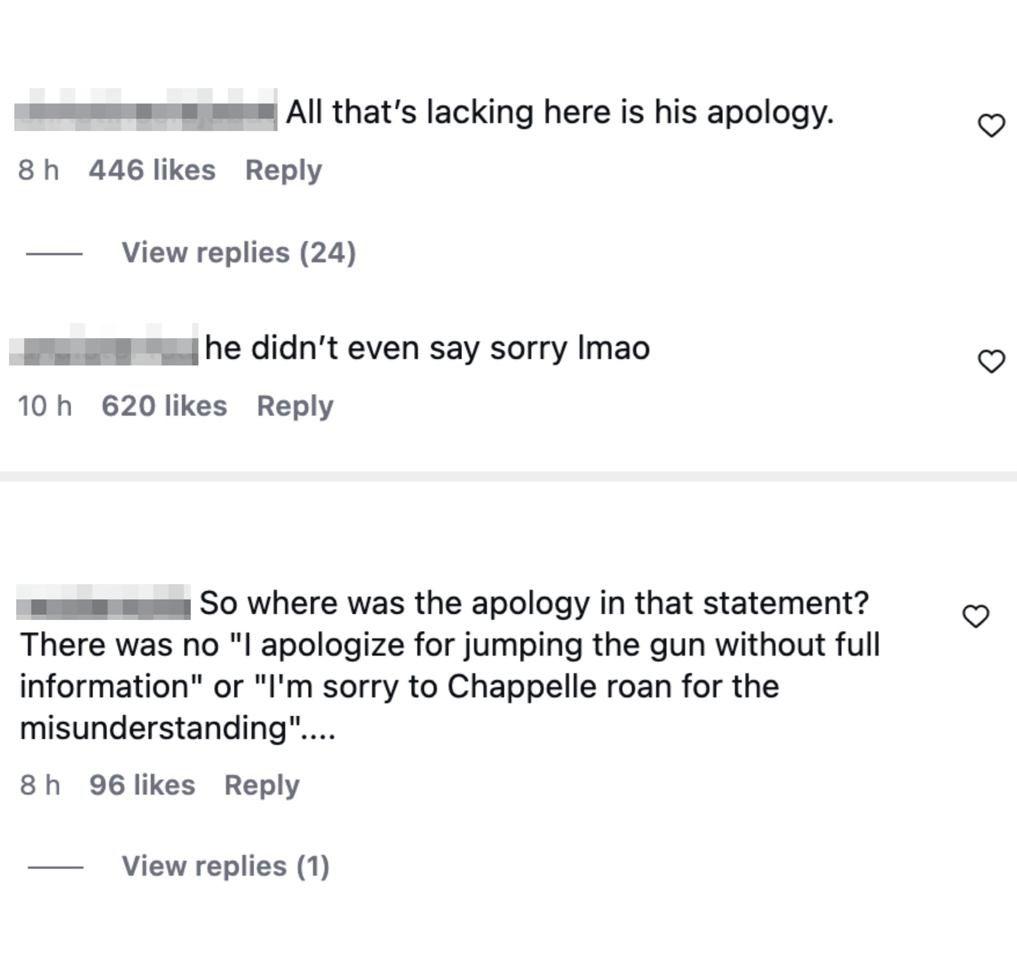
Task: Expand View replies (1)
Action: pos(225,866)
